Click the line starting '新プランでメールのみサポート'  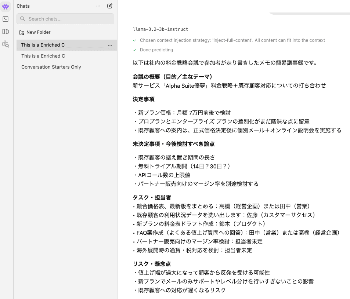point(223,282)
